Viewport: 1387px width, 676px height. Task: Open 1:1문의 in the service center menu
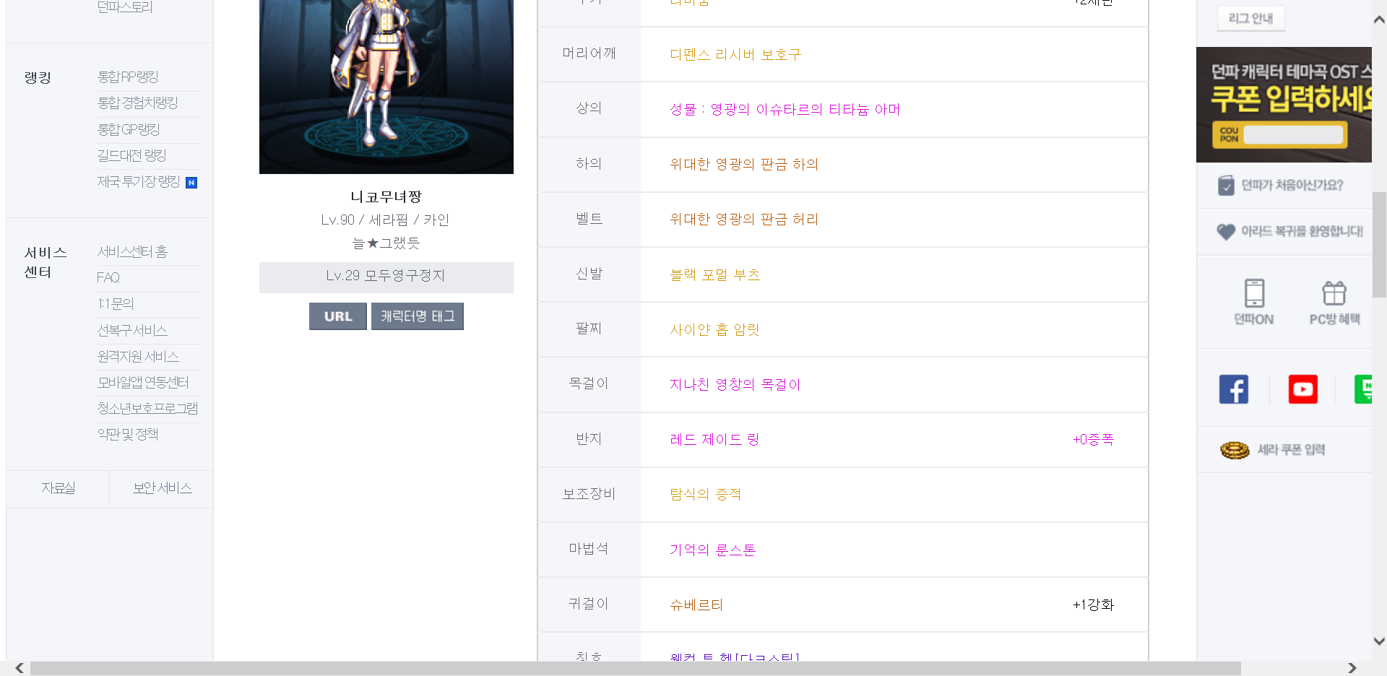tap(116, 303)
